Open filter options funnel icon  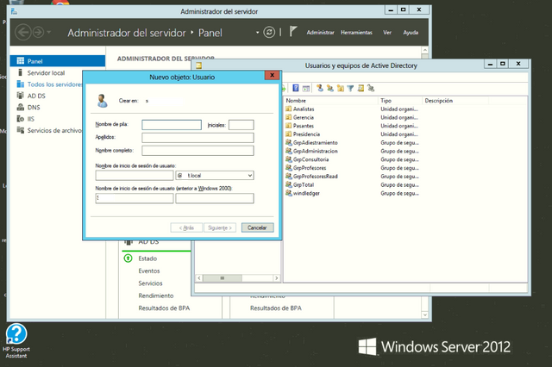350,88
